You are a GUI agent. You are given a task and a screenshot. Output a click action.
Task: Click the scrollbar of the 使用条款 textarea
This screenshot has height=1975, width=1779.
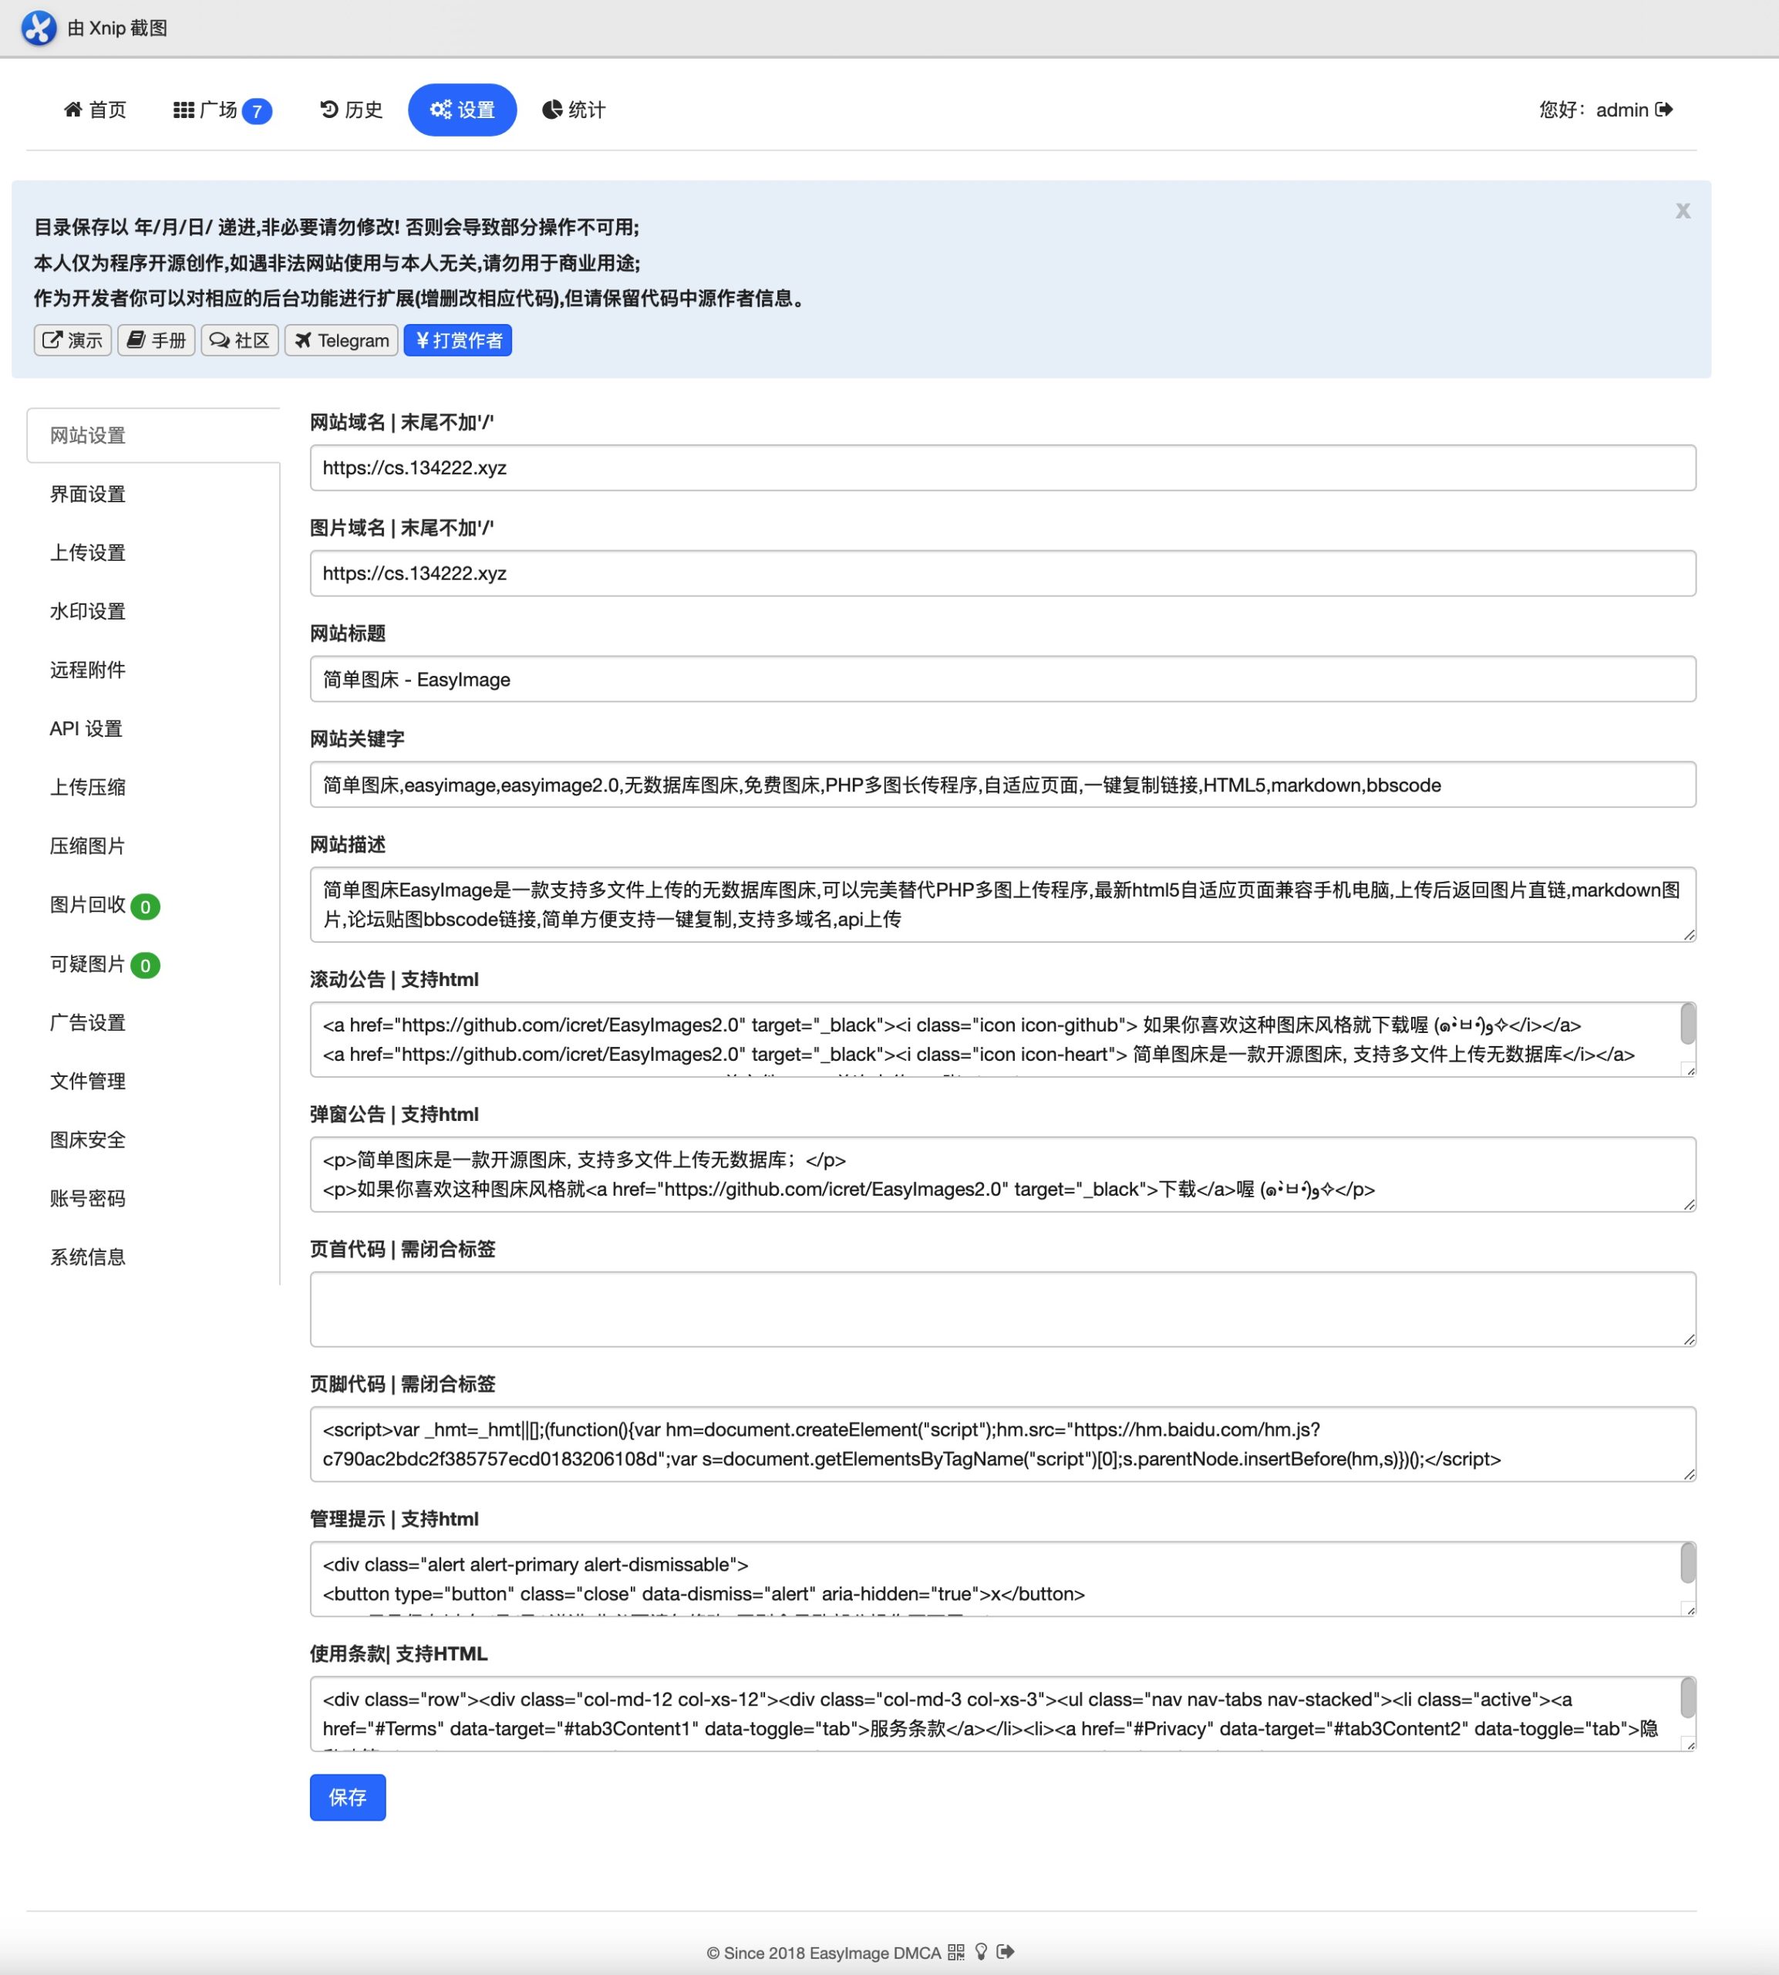(1688, 1697)
